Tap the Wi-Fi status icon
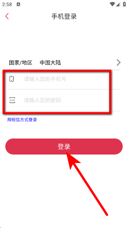The width and height of the screenshot is (128, 228). (112, 4)
